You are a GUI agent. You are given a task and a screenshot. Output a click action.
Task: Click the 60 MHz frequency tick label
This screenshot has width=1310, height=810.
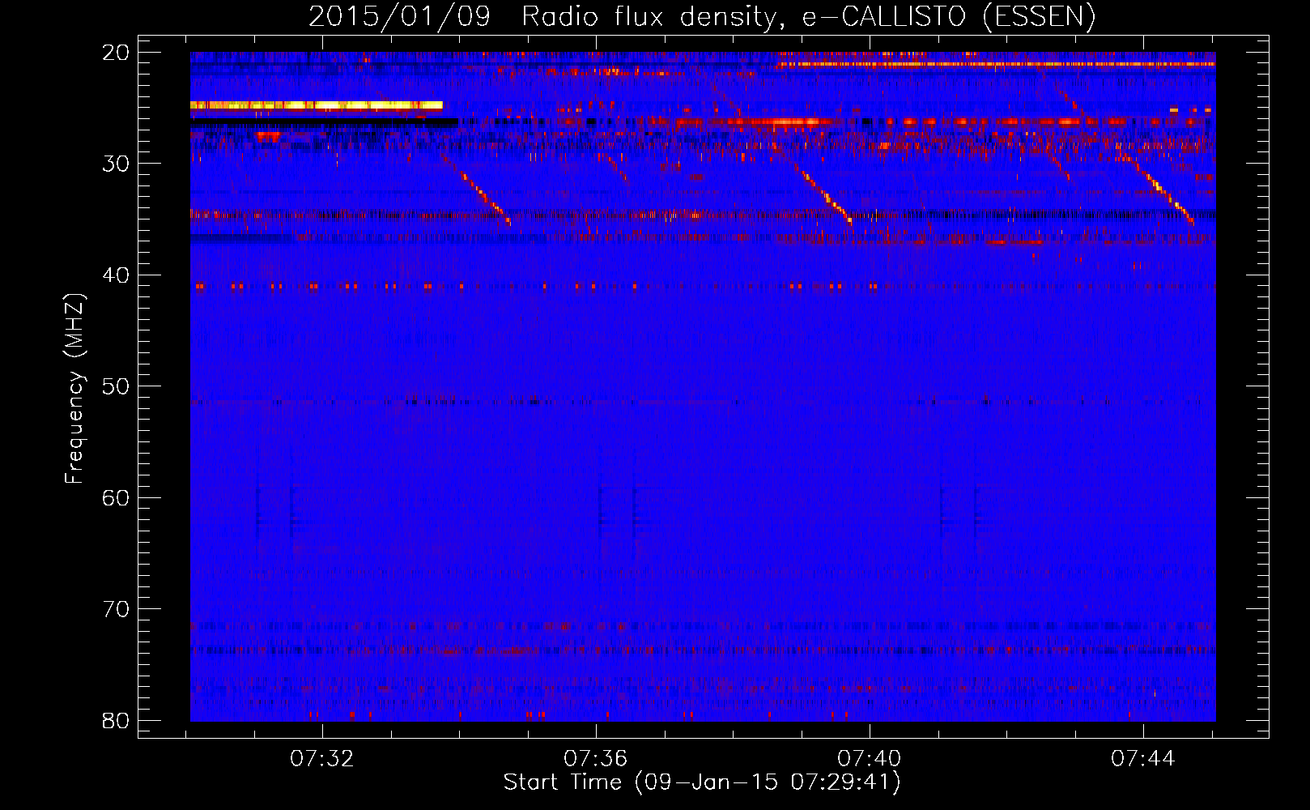pos(116,498)
